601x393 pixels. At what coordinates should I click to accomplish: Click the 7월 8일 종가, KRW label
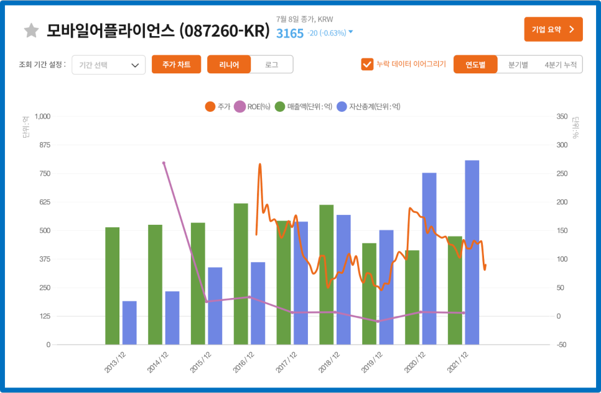pyautogui.click(x=305, y=19)
